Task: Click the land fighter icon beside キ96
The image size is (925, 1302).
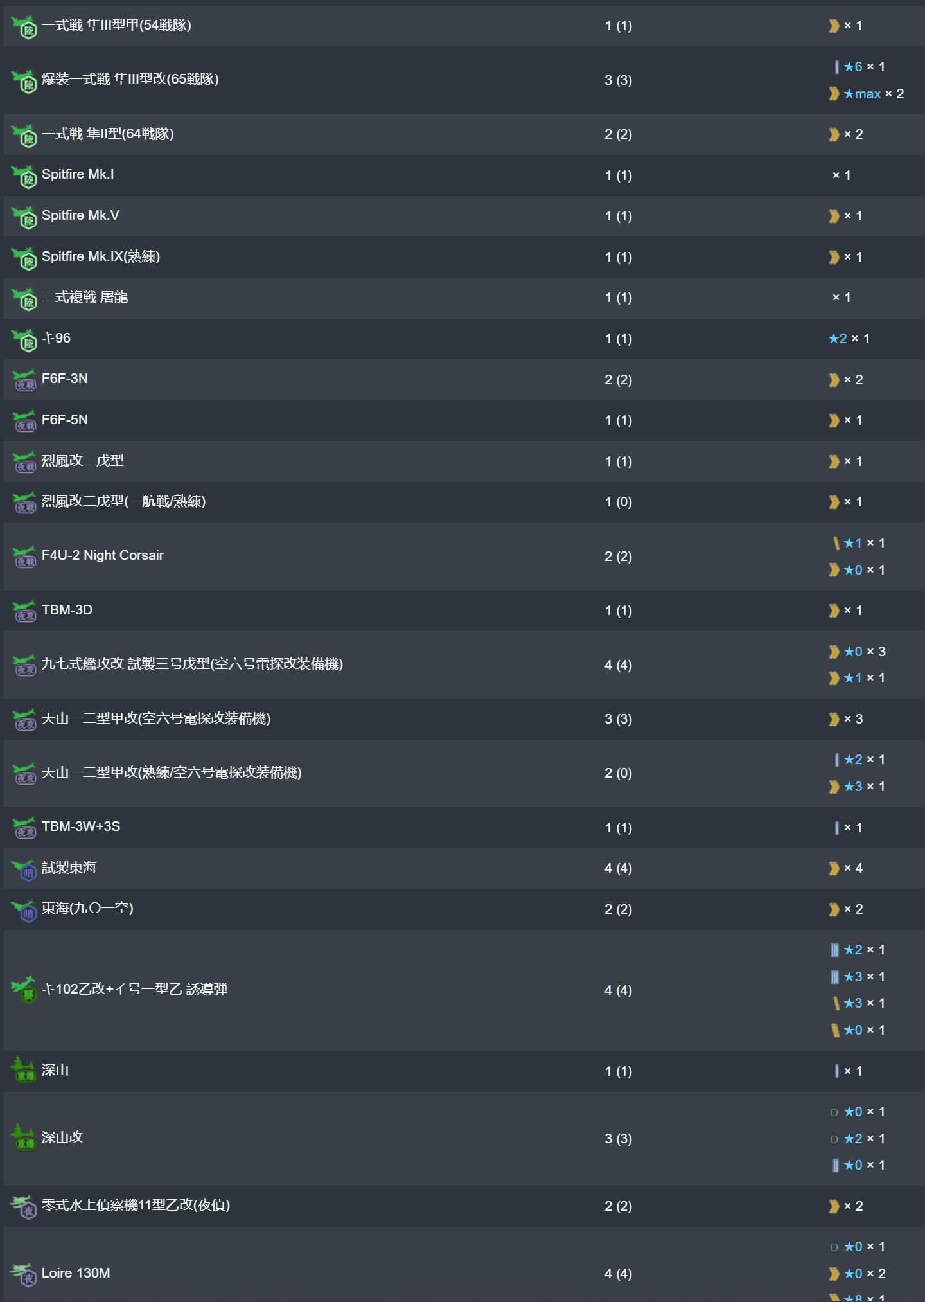Action: tap(25, 339)
